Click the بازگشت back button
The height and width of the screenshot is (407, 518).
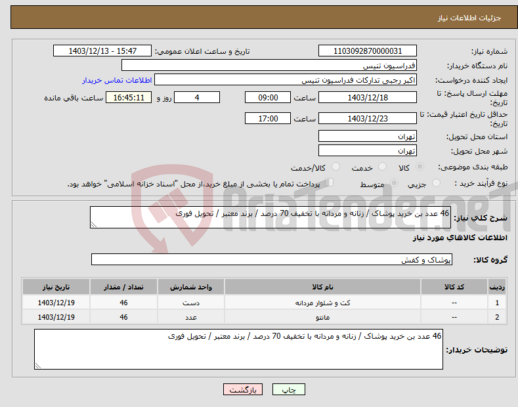(243, 389)
